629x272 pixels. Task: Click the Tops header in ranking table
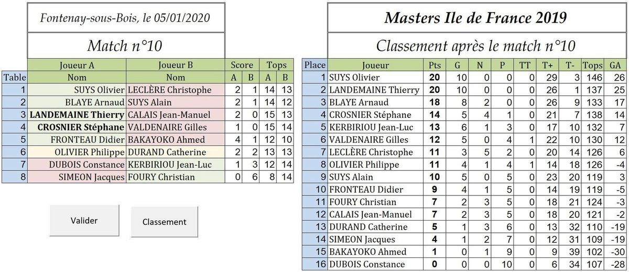pos(593,65)
